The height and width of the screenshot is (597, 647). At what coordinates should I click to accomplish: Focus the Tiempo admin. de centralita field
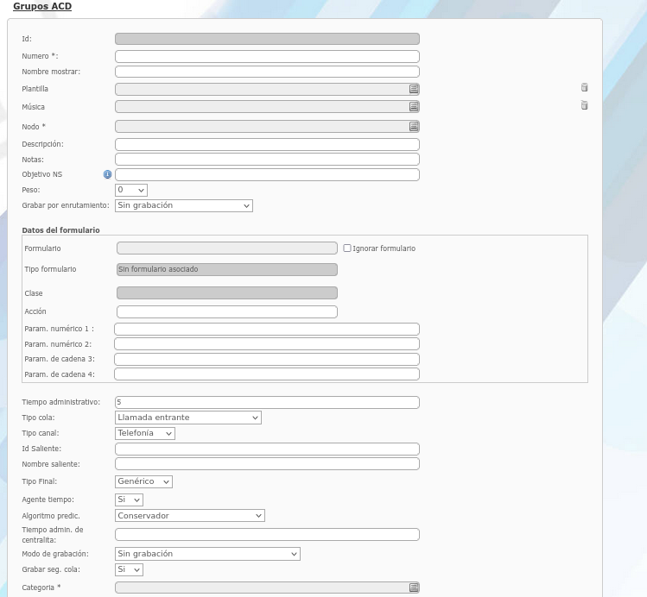(267, 535)
